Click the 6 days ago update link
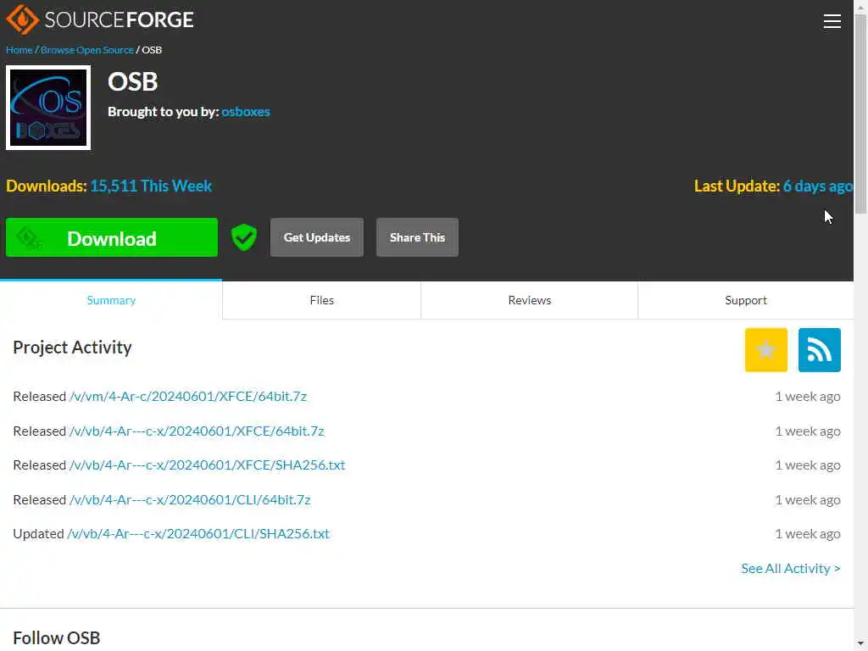This screenshot has width=868, height=651. click(x=818, y=186)
